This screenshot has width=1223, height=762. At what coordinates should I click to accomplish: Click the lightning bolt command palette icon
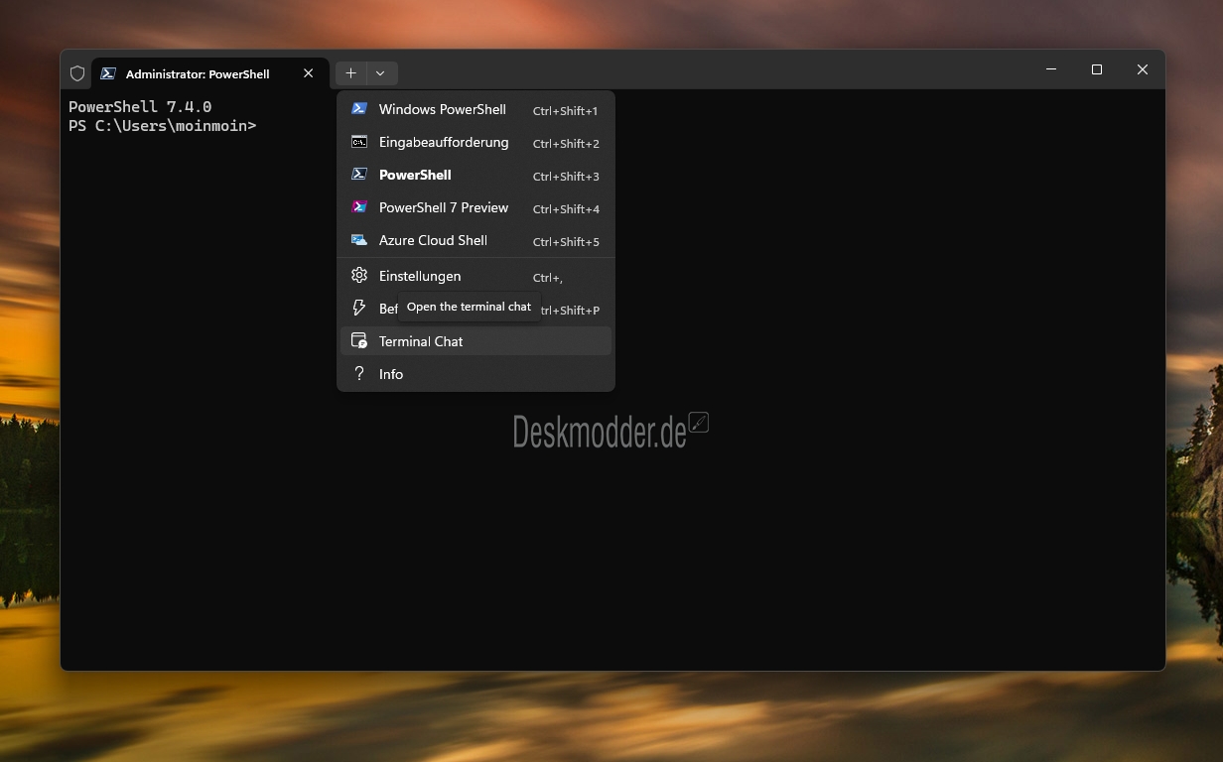point(359,309)
